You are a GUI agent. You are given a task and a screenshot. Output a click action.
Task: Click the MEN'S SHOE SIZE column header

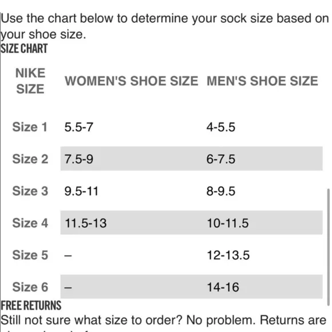coord(262,81)
